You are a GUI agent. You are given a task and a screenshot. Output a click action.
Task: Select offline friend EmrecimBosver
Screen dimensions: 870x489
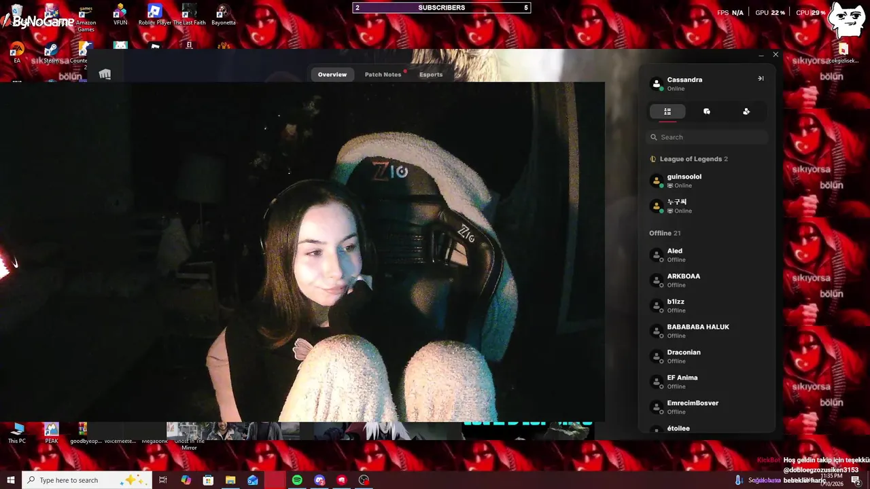tap(707, 407)
